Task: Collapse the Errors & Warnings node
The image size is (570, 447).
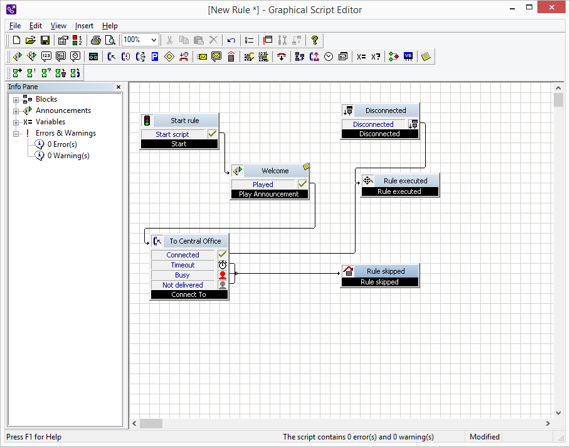Action: click(16, 133)
